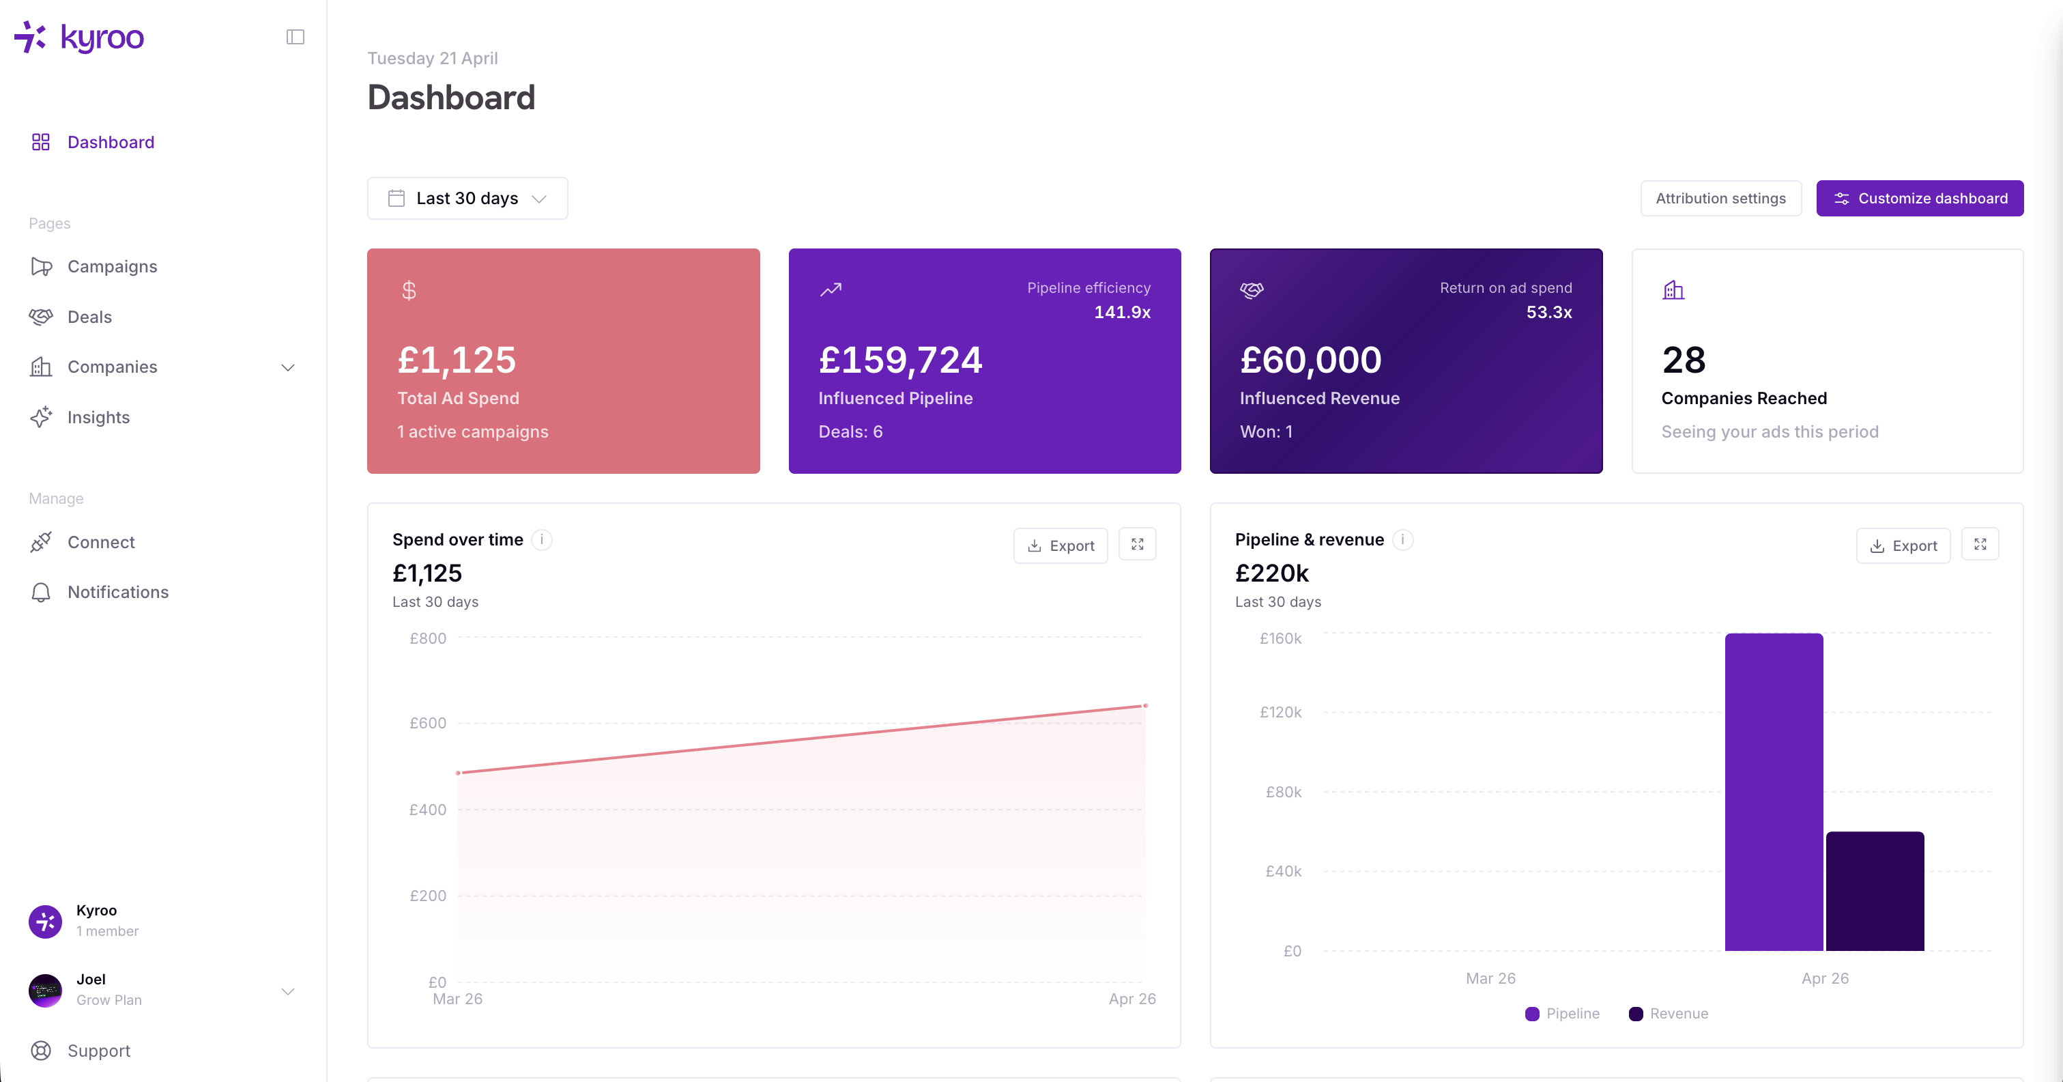Viewport: 2063px width, 1082px height.
Task: Open the Campaigns page
Action: click(x=112, y=267)
